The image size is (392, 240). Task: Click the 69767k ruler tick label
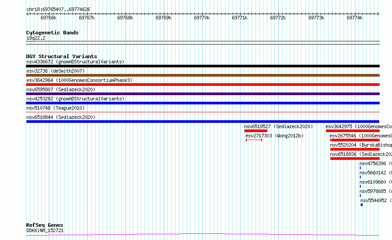pyautogui.click(x=87, y=18)
